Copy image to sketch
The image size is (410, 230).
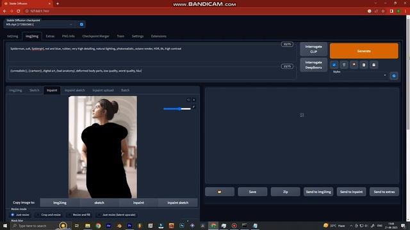tap(99, 203)
